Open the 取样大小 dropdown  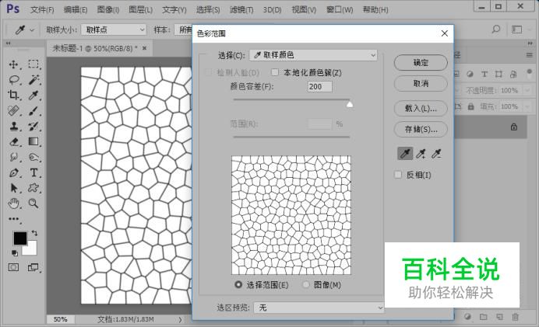[115, 30]
